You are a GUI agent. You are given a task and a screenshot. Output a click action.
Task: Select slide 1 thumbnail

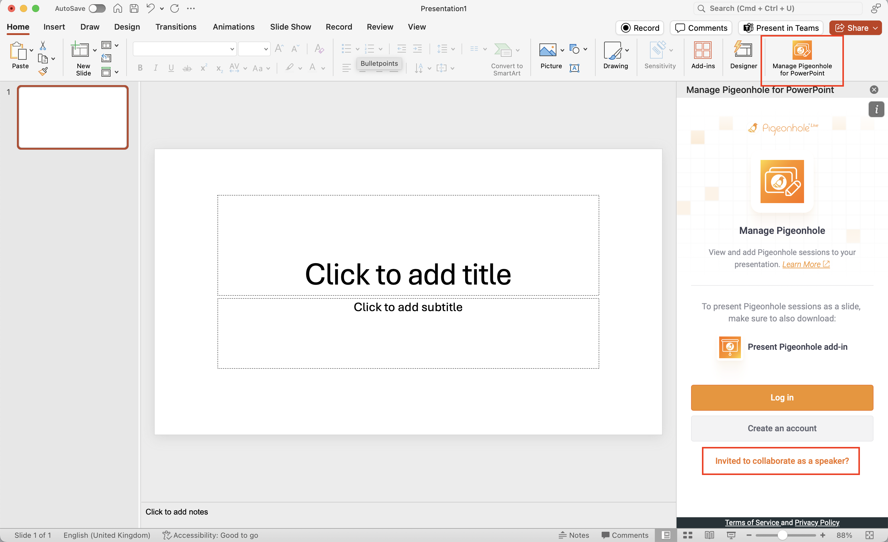(x=72, y=117)
